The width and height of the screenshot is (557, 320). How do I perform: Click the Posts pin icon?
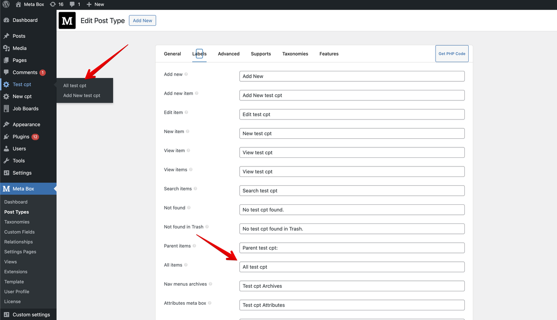tap(6, 36)
